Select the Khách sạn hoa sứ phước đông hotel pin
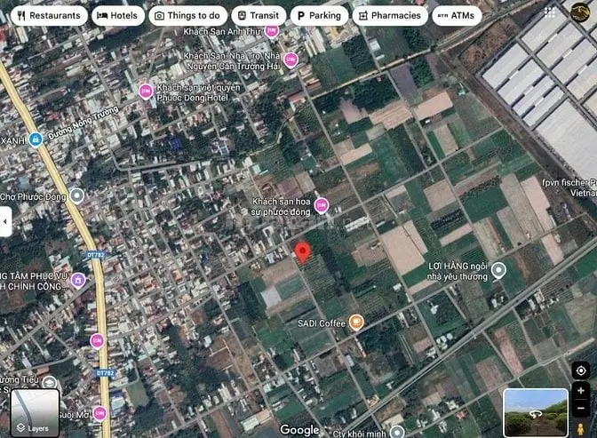Image resolution: width=597 pixels, height=438 pixels. coord(322,205)
